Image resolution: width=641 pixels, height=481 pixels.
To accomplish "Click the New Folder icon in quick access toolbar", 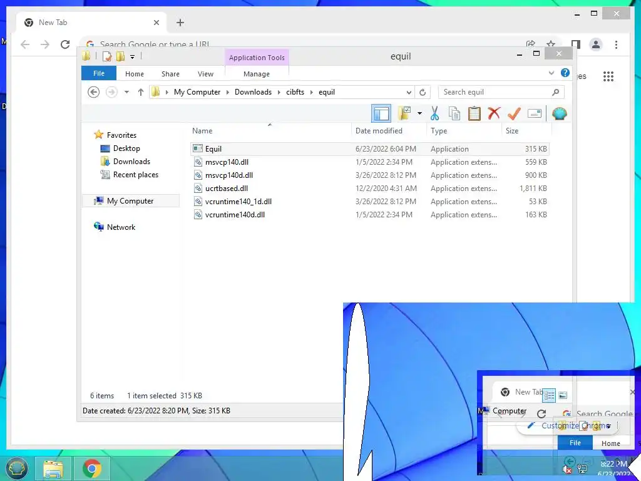I will coord(120,56).
